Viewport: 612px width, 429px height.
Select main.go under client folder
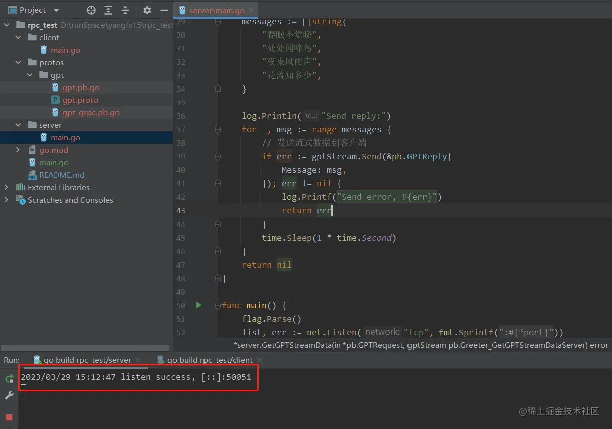[65, 50]
